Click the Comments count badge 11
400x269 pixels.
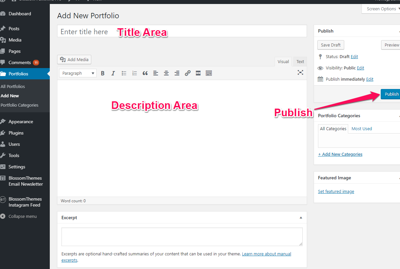coord(36,62)
